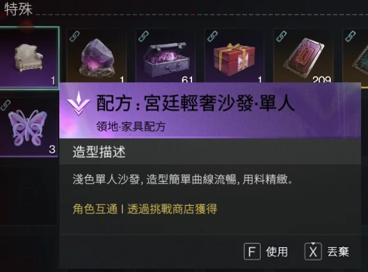Screen dimensions: 368x272
Task: Click the chain link icon on crystal ore
Action: click(75, 36)
